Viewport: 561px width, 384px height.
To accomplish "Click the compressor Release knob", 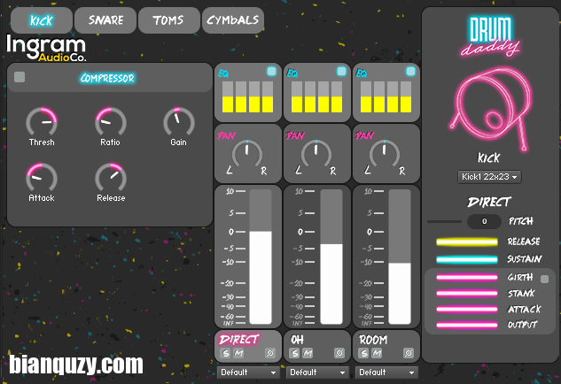I will pyautogui.click(x=111, y=178).
